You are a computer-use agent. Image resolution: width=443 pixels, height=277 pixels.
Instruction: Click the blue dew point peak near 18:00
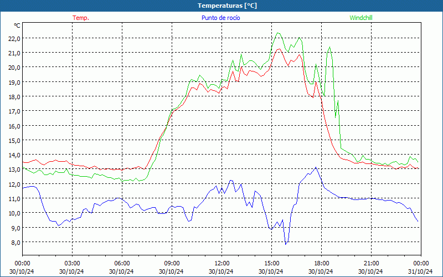[x=316, y=167]
